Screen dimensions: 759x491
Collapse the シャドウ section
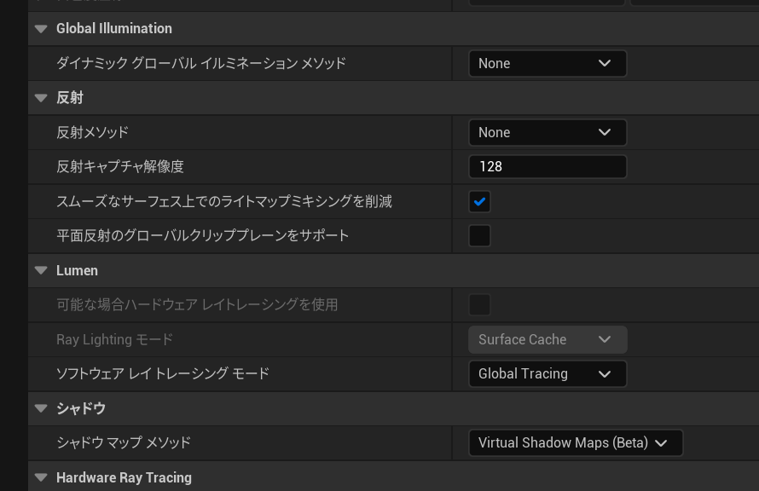tap(41, 409)
